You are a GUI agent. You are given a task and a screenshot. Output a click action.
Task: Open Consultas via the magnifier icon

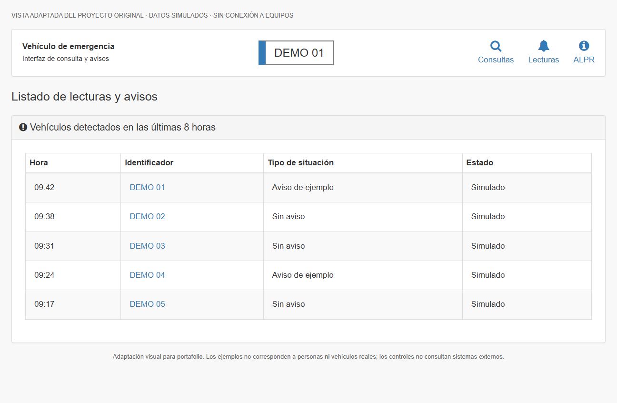[496, 46]
